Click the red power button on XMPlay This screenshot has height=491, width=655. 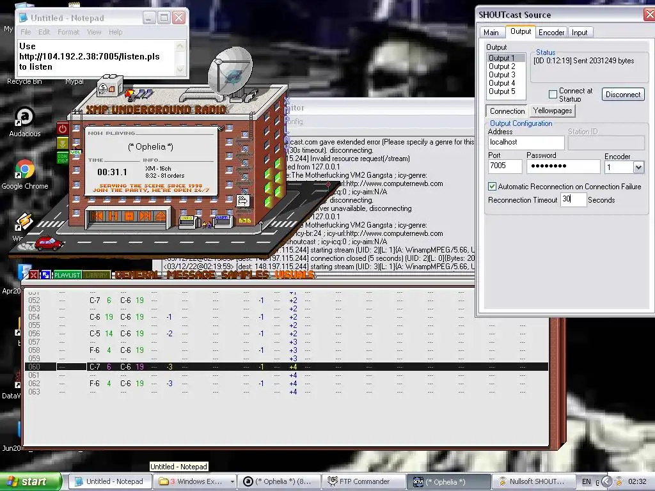click(62, 129)
